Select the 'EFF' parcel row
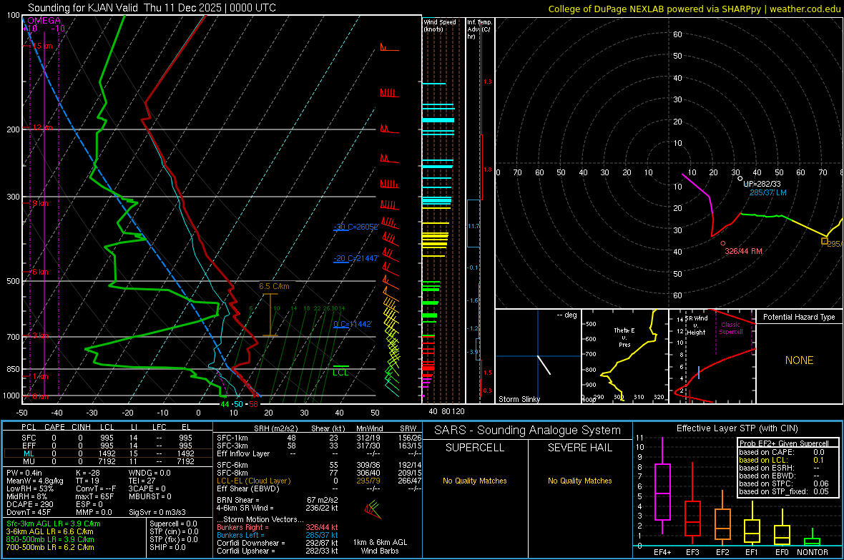Viewport: 844px width, 560px height. coord(107,446)
